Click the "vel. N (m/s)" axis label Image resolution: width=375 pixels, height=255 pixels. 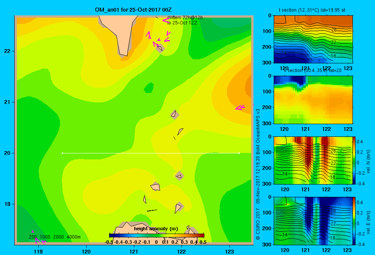tap(368, 162)
